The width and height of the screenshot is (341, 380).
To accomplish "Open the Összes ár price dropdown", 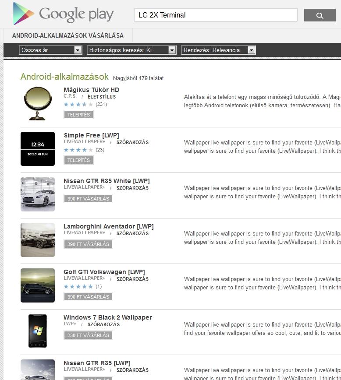I will click(x=50, y=50).
